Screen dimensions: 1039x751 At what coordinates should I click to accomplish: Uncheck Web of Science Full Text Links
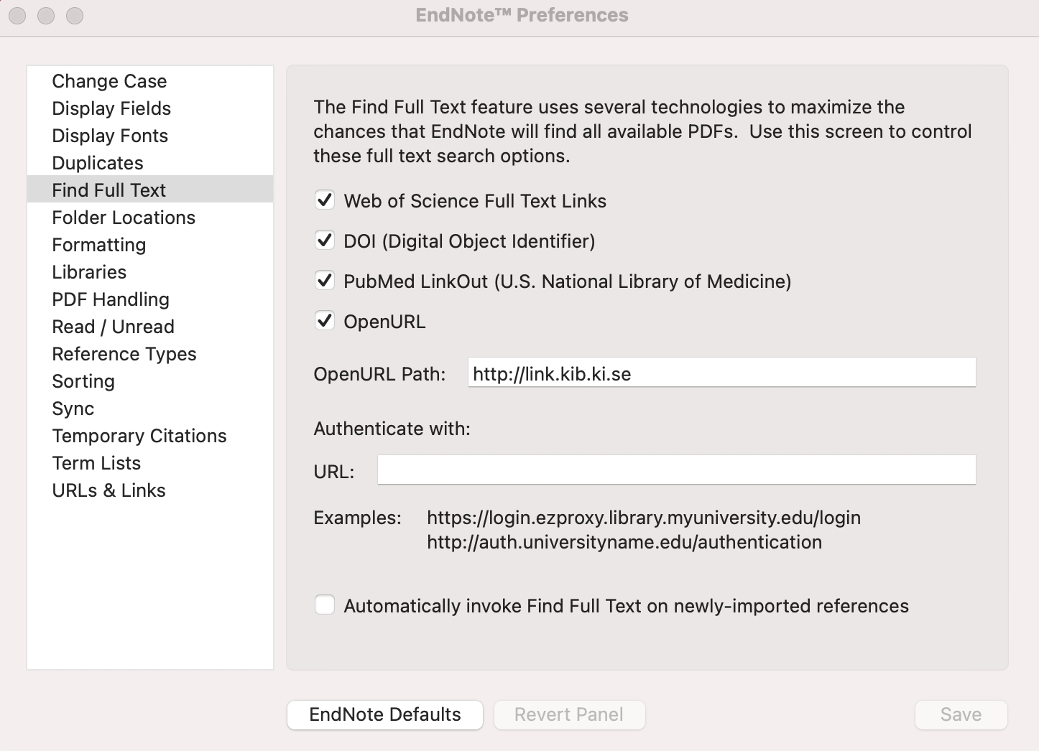pyautogui.click(x=325, y=200)
